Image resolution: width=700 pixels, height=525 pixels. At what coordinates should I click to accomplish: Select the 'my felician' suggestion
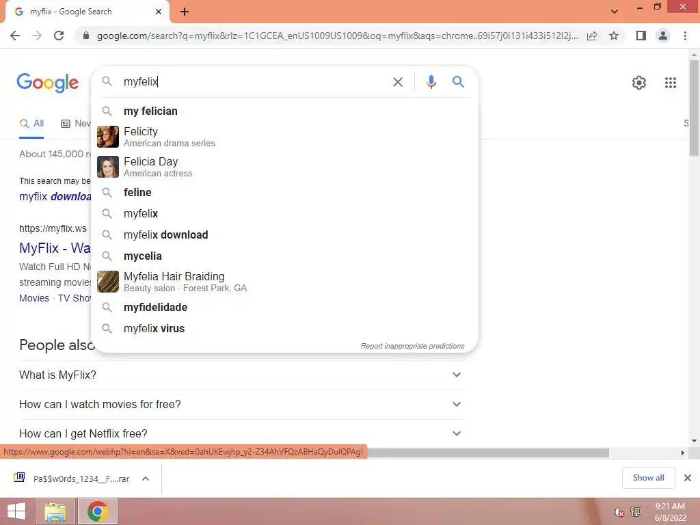pyautogui.click(x=285, y=111)
